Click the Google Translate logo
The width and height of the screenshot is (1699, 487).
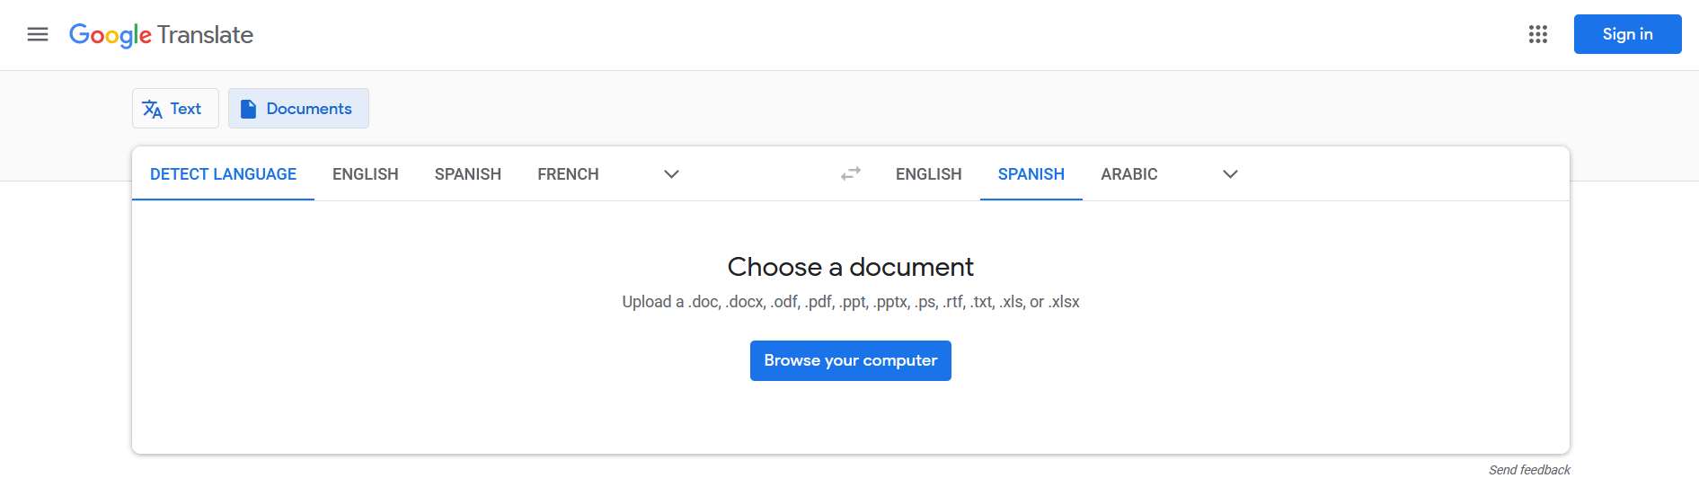click(x=162, y=35)
